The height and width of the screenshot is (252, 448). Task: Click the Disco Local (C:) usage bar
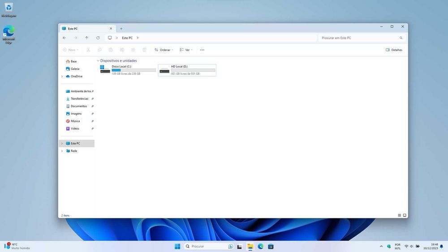click(134, 70)
